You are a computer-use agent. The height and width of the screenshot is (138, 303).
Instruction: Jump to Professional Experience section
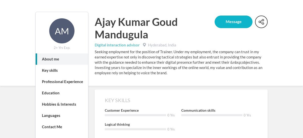pos(62,82)
